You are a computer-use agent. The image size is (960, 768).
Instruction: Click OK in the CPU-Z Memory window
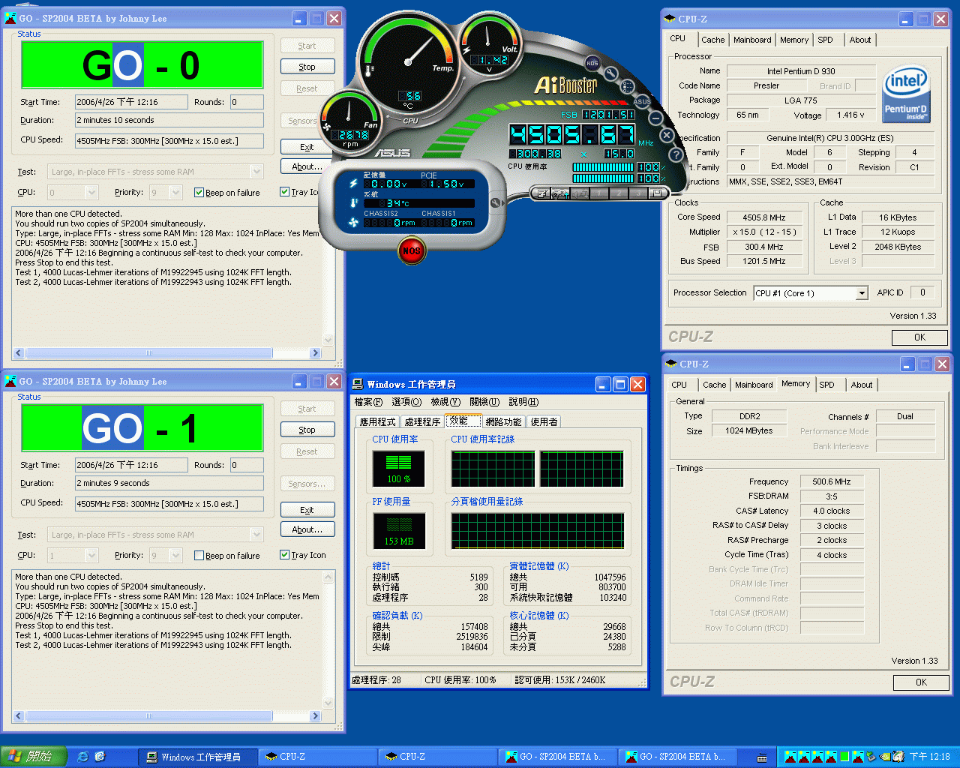pyautogui.click(x=921, y=682)
